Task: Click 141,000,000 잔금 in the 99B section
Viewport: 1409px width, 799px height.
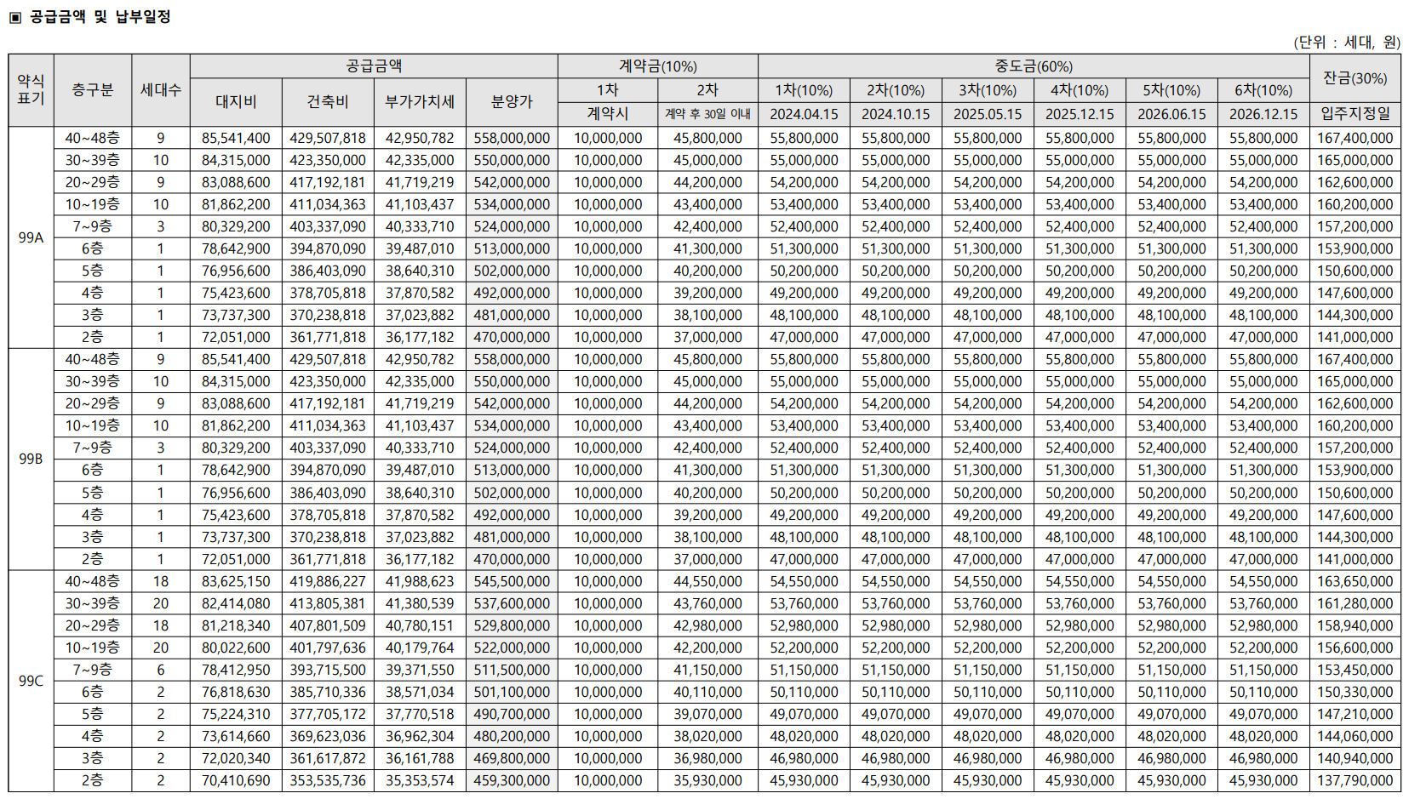Action: pos(1355,559)
